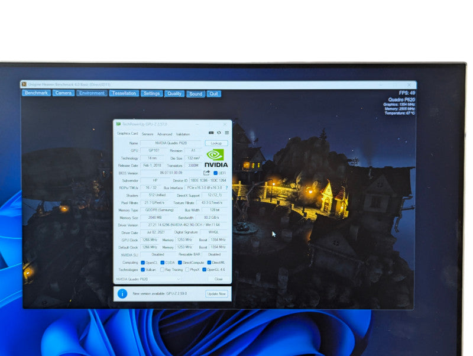Viewport: 473px width, 356px height.
Task: Click the Texture Fillrate 43.3 GTexel/s value
Action: click(x=212, y=203)
